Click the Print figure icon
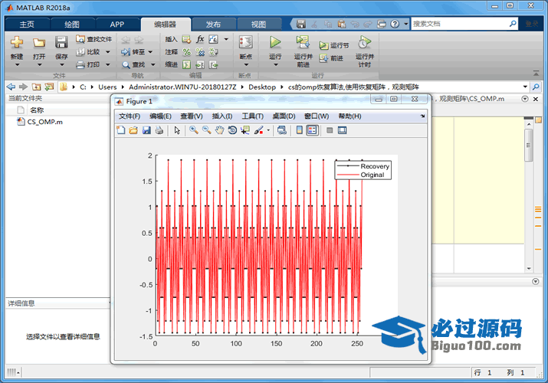This screenshot has height=383, width=548. [x=159, y=130]
